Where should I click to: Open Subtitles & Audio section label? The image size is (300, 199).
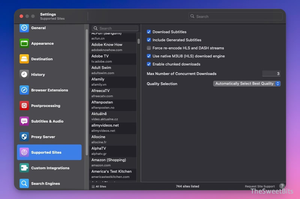tap(47, 121)
